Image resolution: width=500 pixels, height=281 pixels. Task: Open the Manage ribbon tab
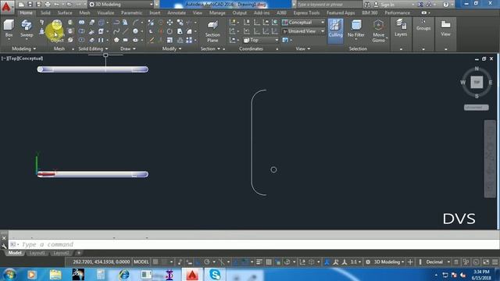point(217,12)
